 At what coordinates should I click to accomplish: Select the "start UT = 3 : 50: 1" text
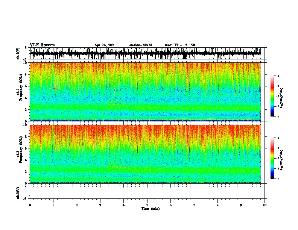(x=182, y=45)
